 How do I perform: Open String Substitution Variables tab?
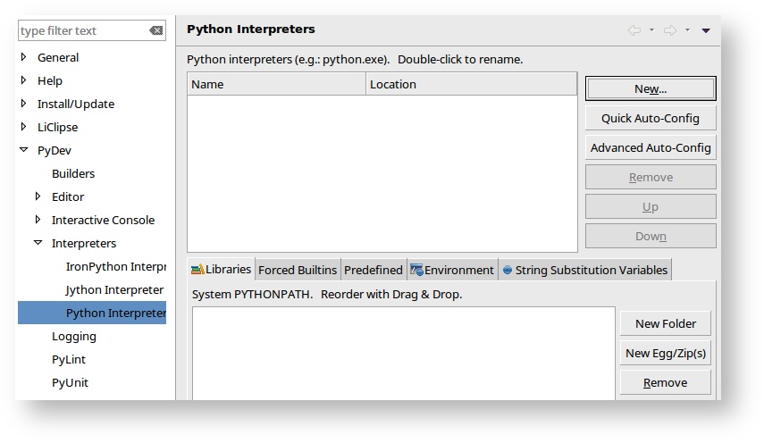coord(584,270)
